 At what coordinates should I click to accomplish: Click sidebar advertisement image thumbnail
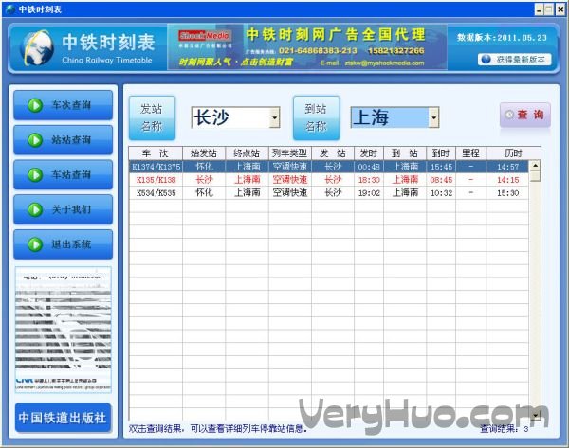[64, 330]
